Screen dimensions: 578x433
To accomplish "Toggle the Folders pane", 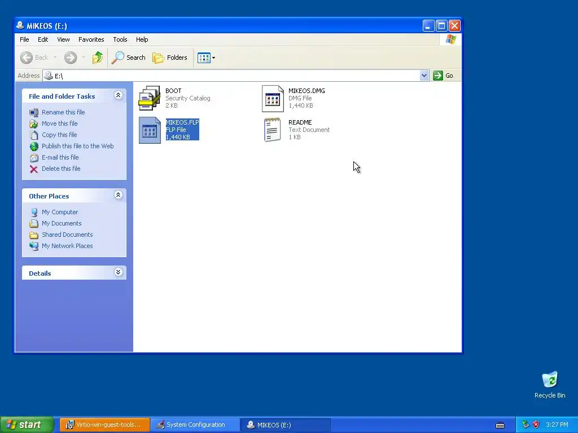I will pyautogui.click(x=170, y=58).
